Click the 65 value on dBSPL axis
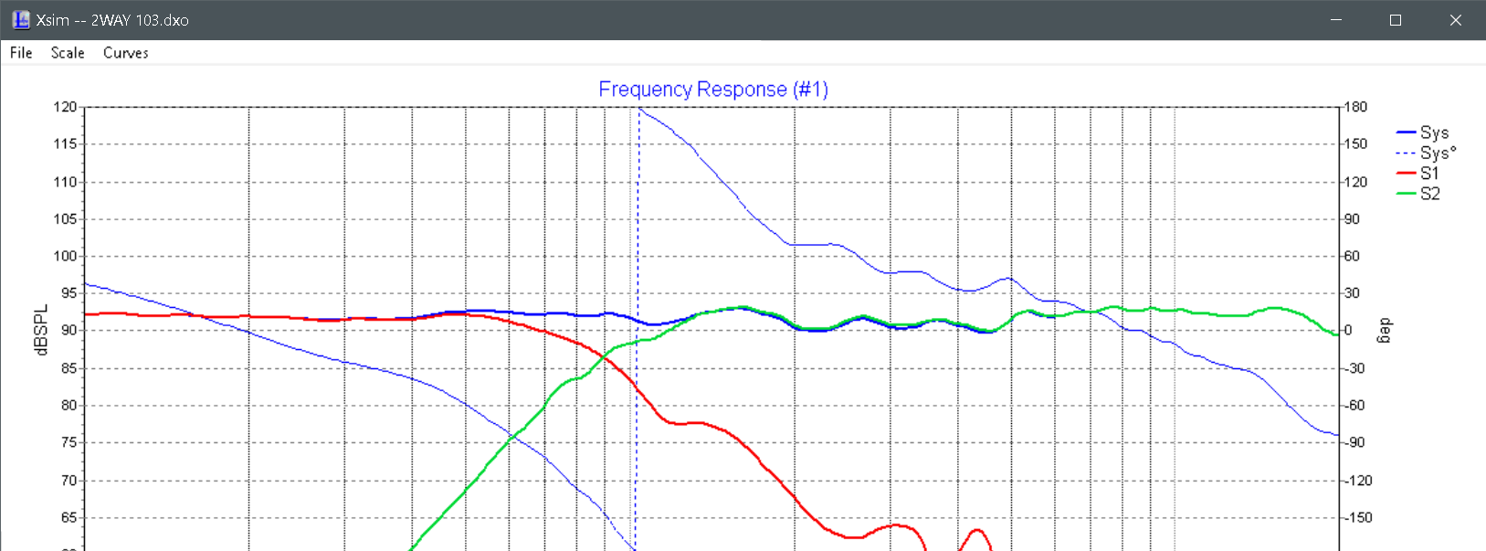This screenshot has width=1486, height=551. pos(69,517)
